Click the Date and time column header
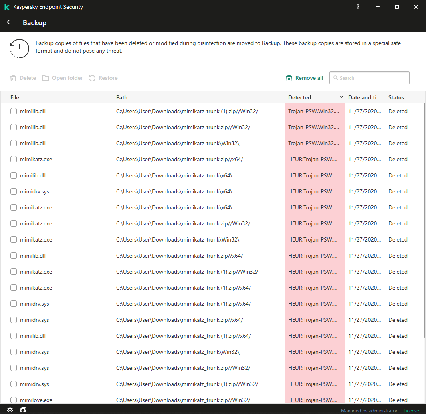The height and width of the screenshot is (414, 426). coord(364,97)
